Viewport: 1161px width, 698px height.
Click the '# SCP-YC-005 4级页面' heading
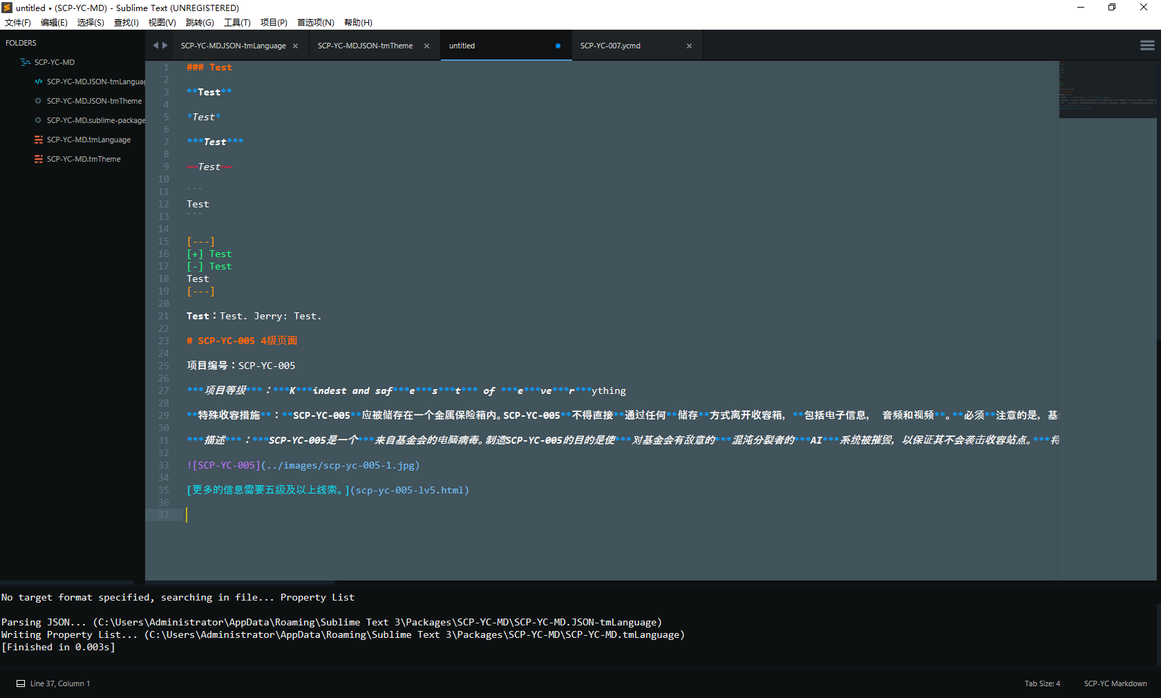242,341
